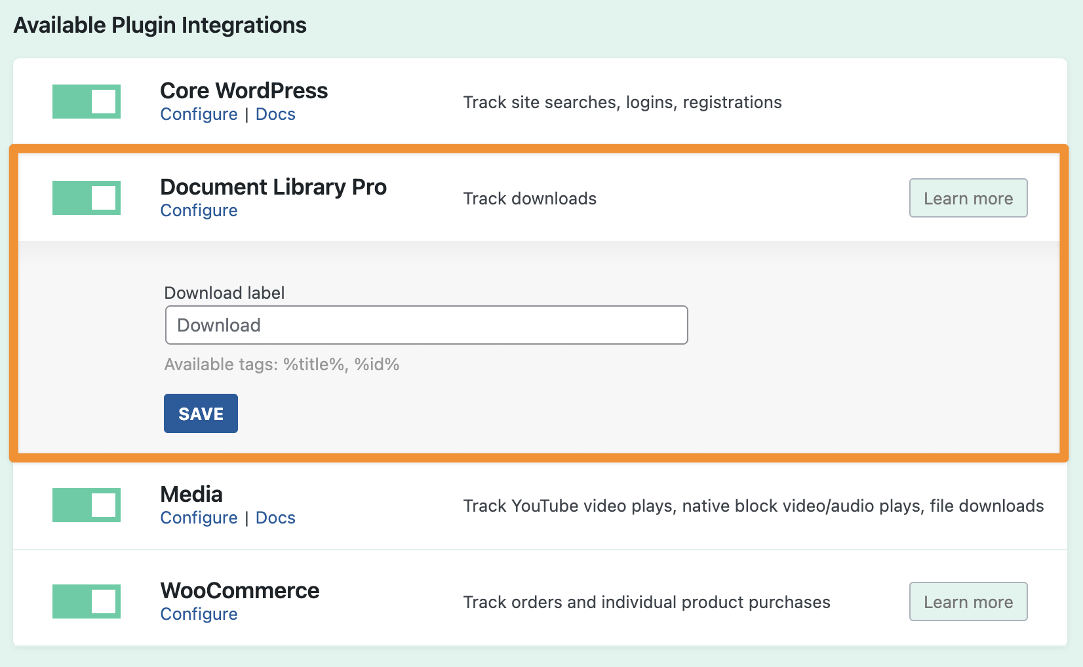Viewport: 1083px width, 667px height.
Task: Open the Docs link for Core WordPress
Action: point(275,114)
